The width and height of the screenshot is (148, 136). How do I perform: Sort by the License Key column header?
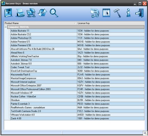[111, 23]
